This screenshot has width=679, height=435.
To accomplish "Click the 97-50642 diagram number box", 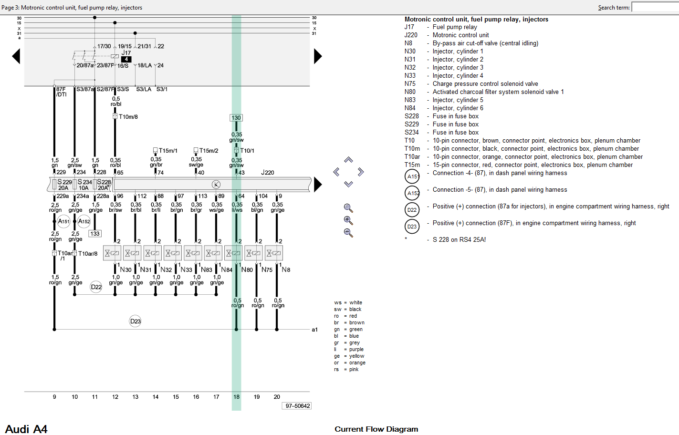I will coord(298,406).
